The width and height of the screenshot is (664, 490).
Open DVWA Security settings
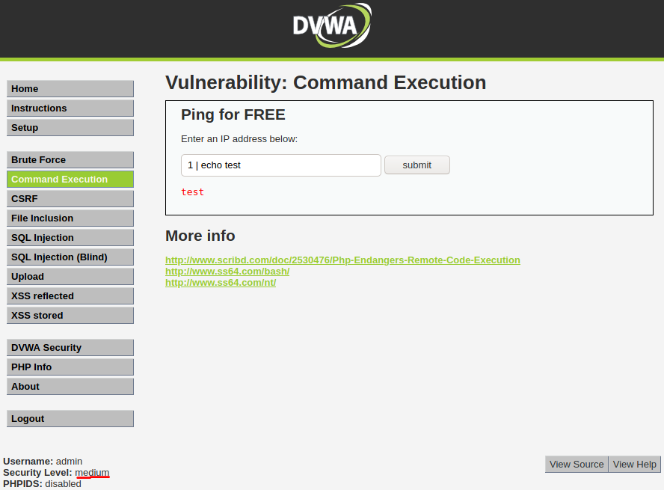(70, 348)
